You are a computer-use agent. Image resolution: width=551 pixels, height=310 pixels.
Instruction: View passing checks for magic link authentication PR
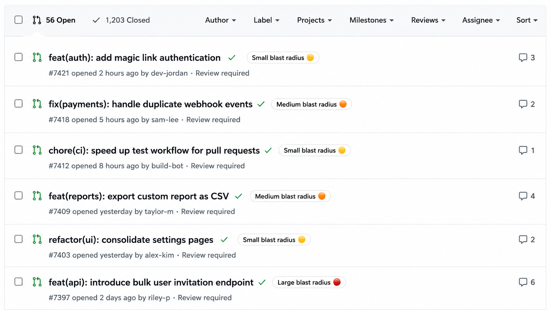[232, 58]
